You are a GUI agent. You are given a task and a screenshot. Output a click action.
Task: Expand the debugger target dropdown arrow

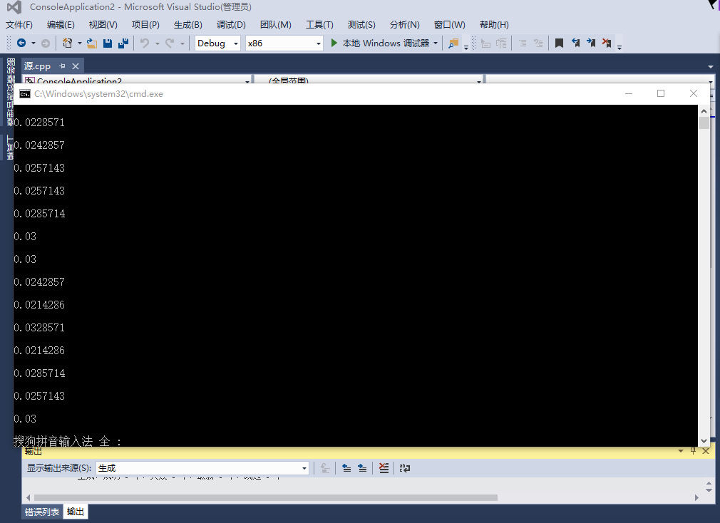[436, 43]
